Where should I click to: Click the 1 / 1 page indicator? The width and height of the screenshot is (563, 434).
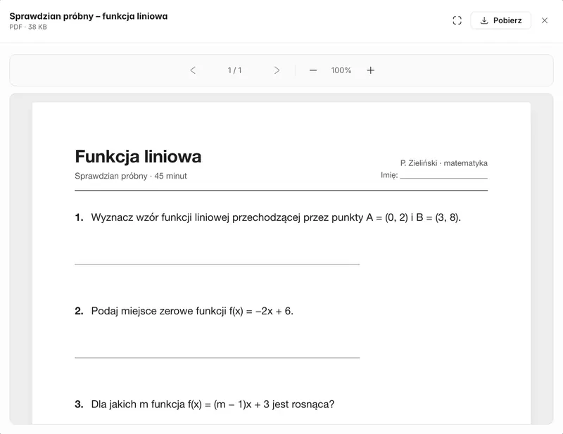pyautogui.click(x=234, y=70)
